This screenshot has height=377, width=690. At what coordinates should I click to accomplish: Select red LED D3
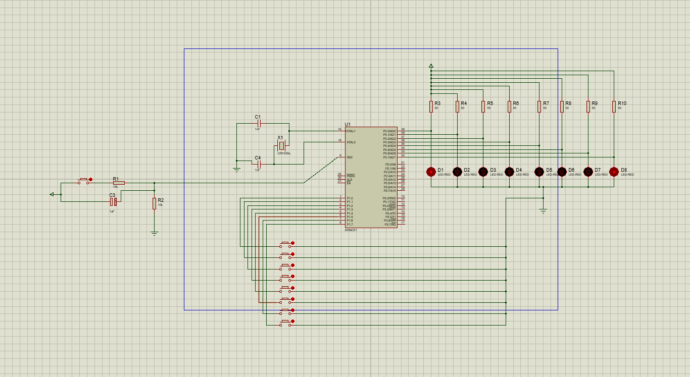pos(483,172)
